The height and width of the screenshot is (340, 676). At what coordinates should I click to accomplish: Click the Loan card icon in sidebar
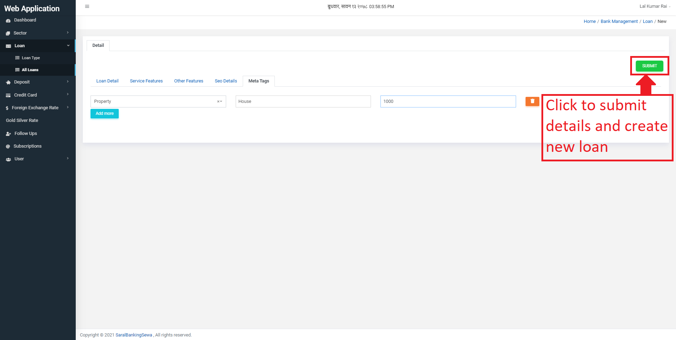coord(8,46)
